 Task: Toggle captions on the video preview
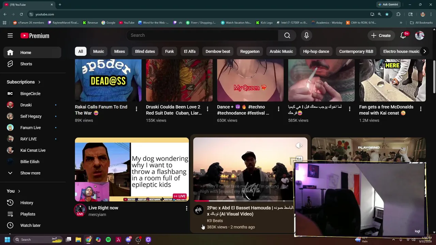[x=299, y=159]
